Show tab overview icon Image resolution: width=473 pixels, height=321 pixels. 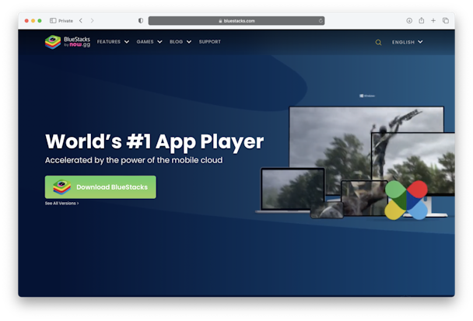pos(446,20)
